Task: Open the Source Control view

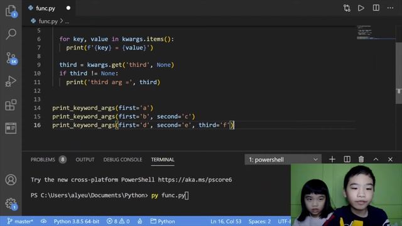Action: (11, 58)
